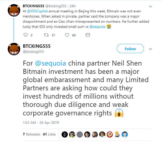162x143 pixels.
Task: Open @sequoia mention in the main tweet
Action: point(50,63)
